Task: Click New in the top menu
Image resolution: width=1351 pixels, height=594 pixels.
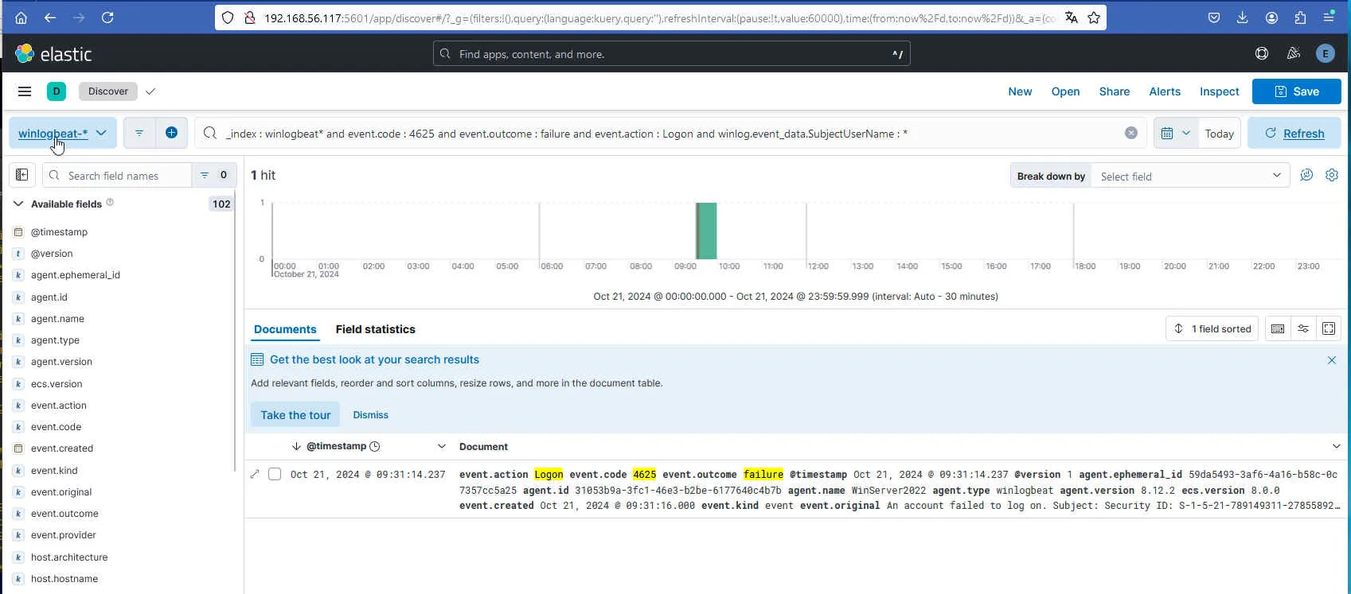Action: (x=1020, y=91)
